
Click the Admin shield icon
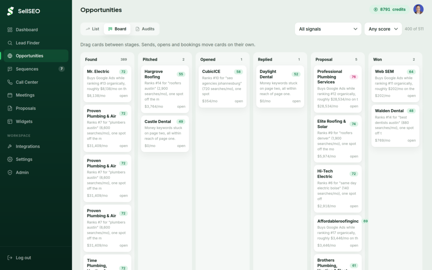10,173
